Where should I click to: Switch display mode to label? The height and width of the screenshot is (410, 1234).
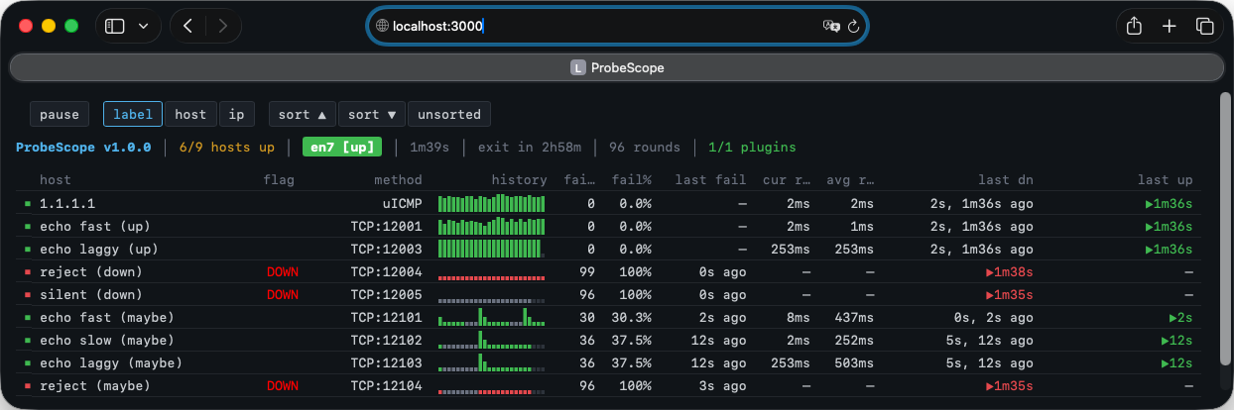[133, 115]
